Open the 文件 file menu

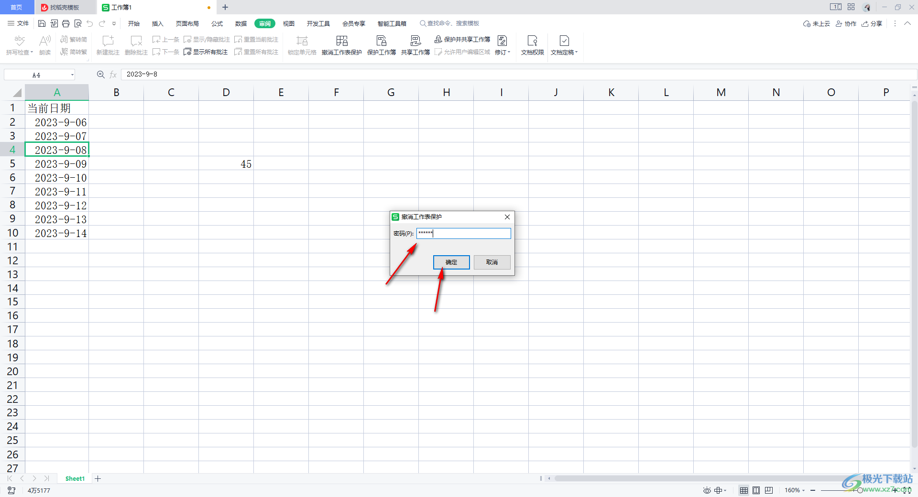coord(18,23)
